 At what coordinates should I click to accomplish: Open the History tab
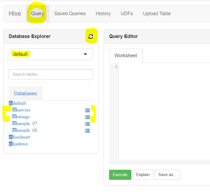(103, 14)
